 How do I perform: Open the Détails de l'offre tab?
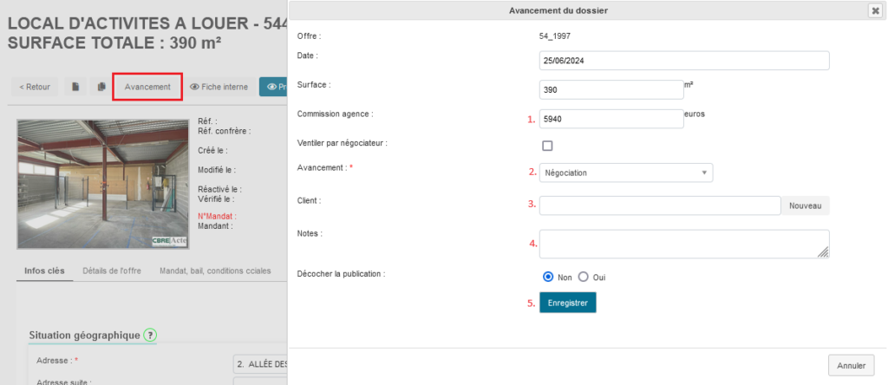point(112,271)
